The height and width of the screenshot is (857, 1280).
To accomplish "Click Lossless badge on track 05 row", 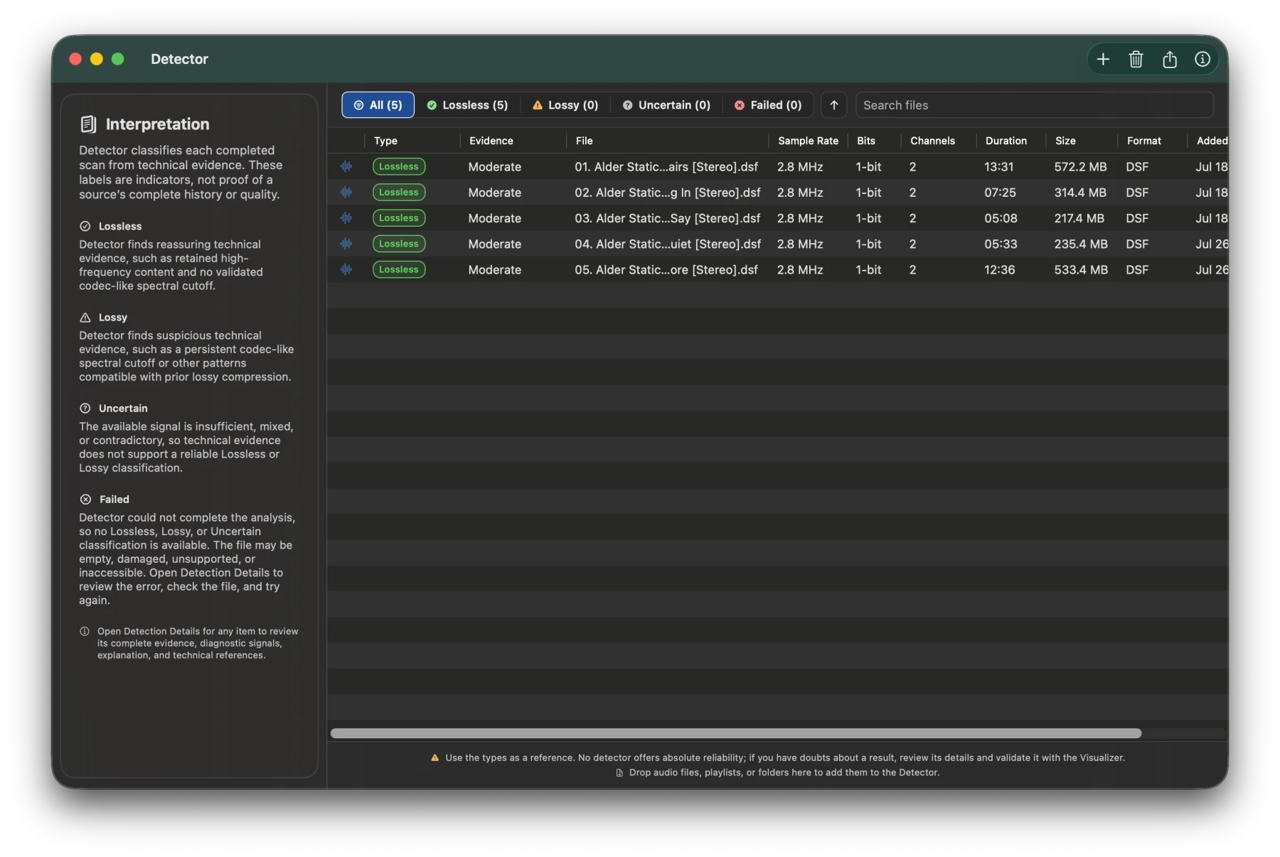I will pyautogui.click(x=399, y=269).
